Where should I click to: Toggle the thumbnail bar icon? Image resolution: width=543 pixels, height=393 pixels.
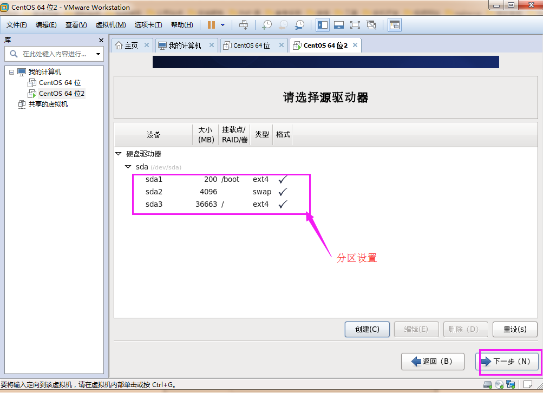click(339, 25)
